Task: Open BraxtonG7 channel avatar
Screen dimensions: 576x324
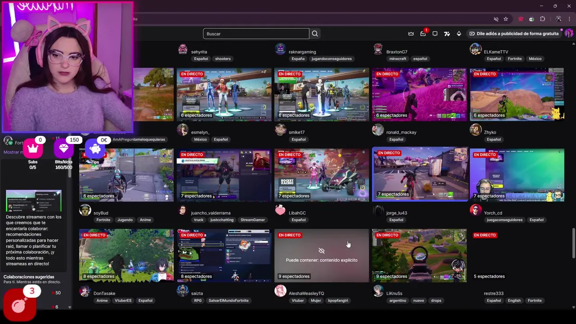Action: pyautogui.click(x=378, y=49)
